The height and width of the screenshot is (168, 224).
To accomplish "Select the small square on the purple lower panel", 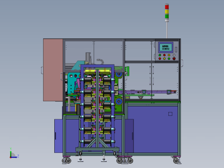I will (170, 114).
